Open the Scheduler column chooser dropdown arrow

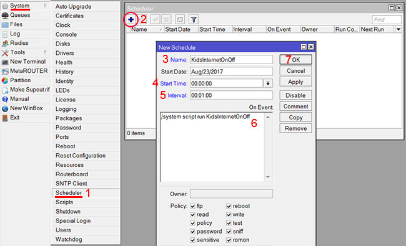tap(399, 29)
